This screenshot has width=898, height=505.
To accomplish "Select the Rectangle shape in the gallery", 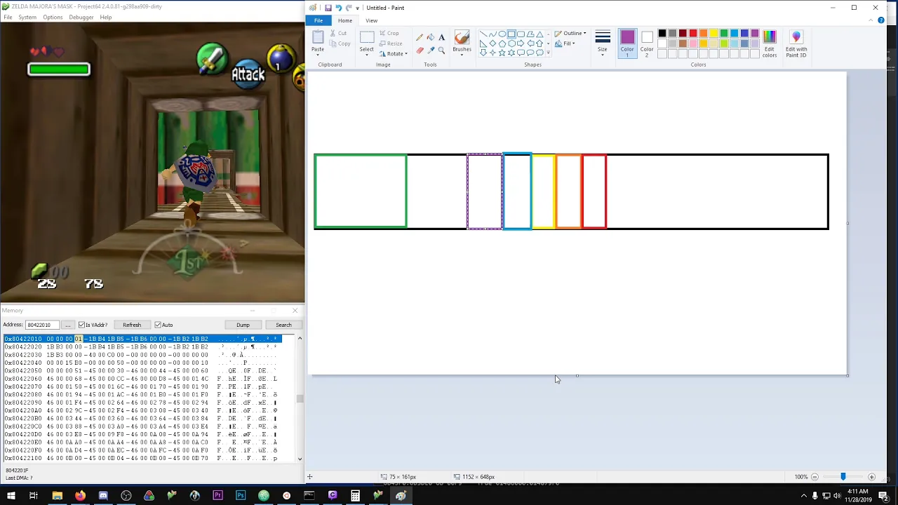I will point(511,34).
